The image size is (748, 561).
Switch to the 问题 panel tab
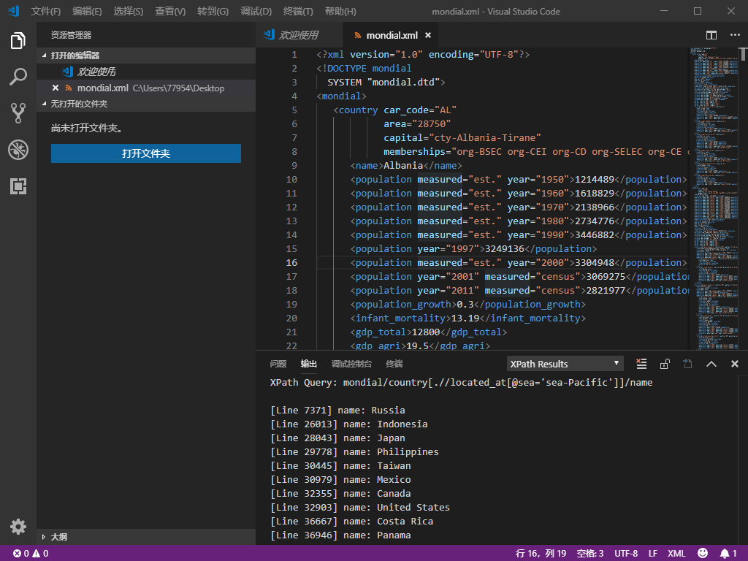[278, 364]
